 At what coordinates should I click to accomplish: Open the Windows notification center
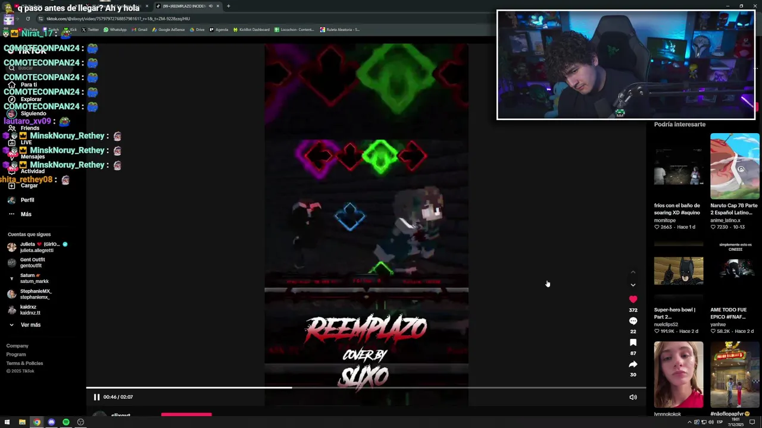click(x=752, y=422)
